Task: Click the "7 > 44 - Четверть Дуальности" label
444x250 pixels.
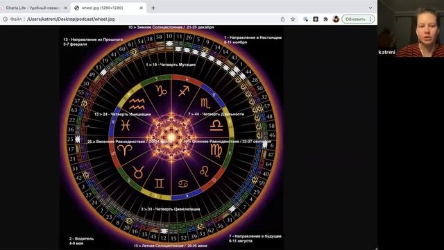Action: coord(216,114)
